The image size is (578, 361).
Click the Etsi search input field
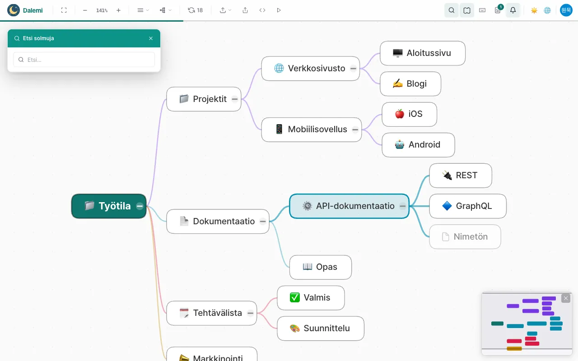coord(84,60)
